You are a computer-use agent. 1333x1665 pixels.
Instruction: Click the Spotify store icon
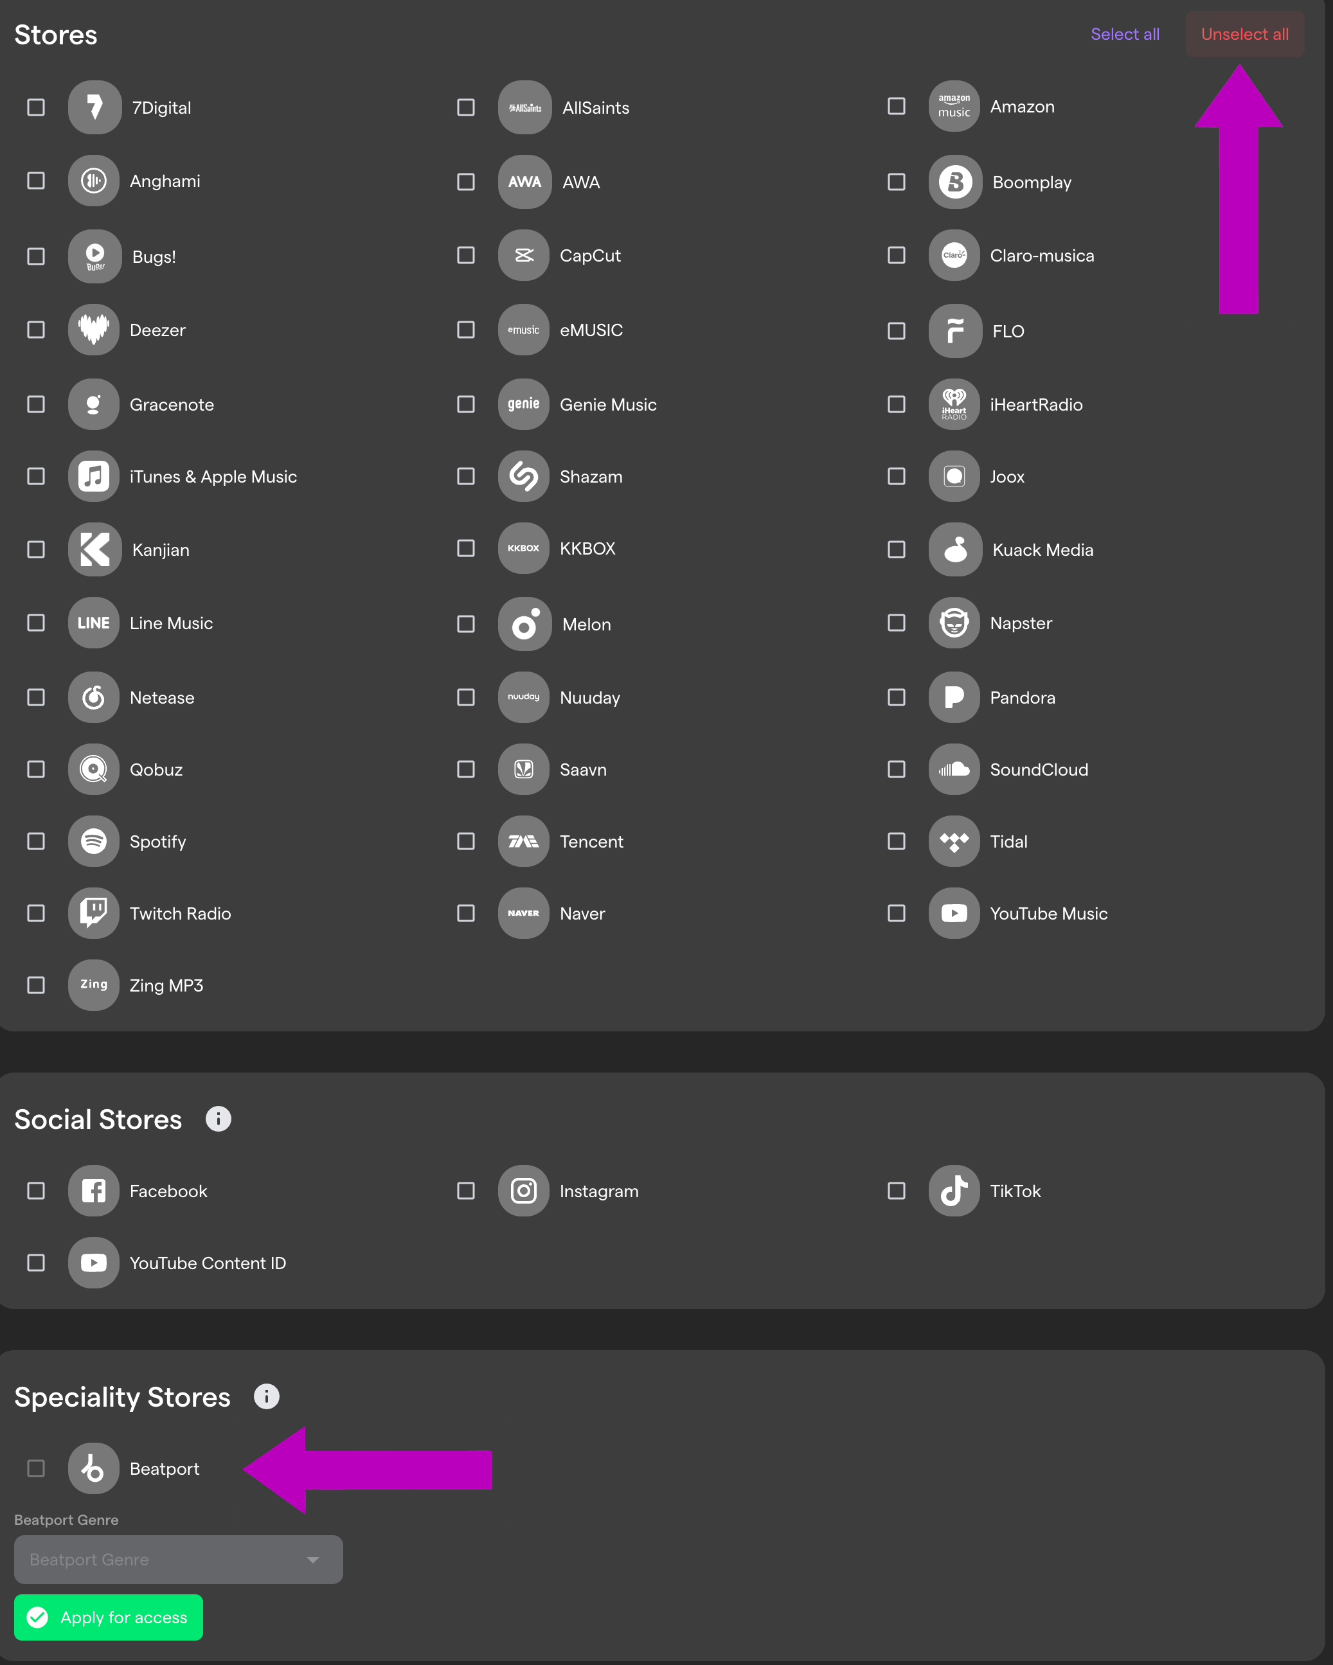[93, 841]
